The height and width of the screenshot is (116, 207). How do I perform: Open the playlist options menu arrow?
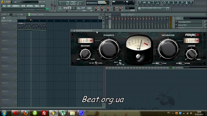(2, 15)
